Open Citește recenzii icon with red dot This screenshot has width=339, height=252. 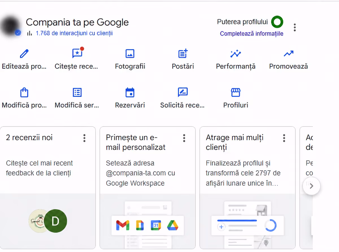[x=78, y=53]
